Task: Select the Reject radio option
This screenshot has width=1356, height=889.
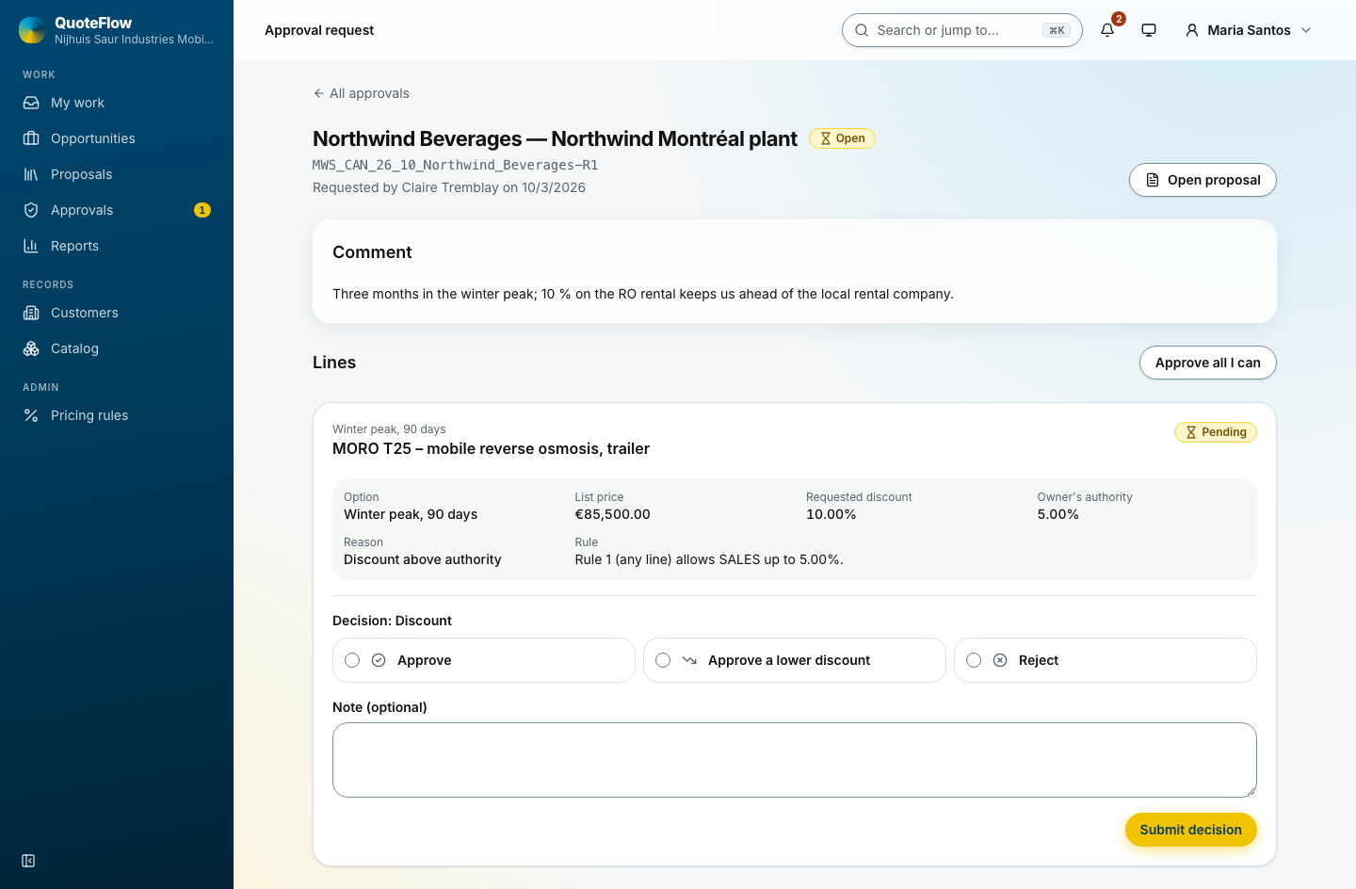Action: point(974,660)
